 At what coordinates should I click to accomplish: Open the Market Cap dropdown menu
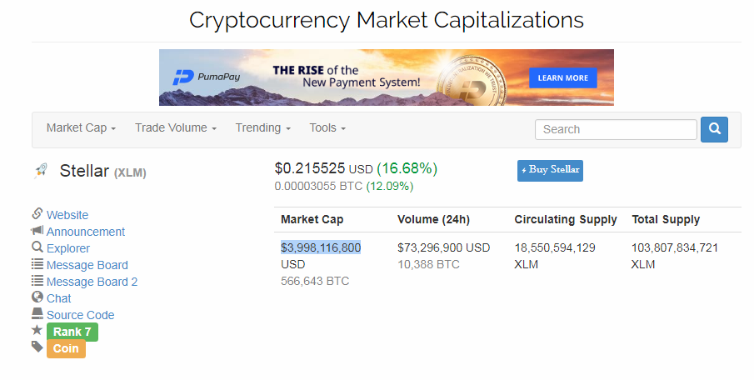coord(81,128)
